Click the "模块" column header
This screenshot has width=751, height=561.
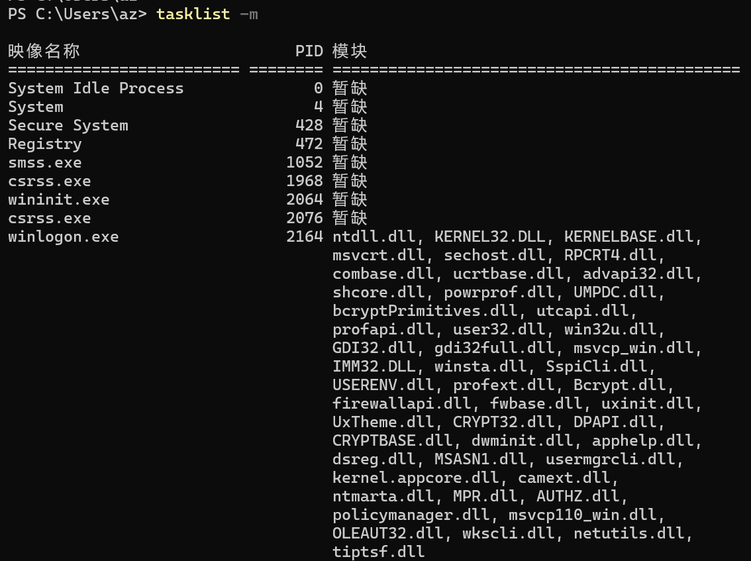tap(350, 51)
